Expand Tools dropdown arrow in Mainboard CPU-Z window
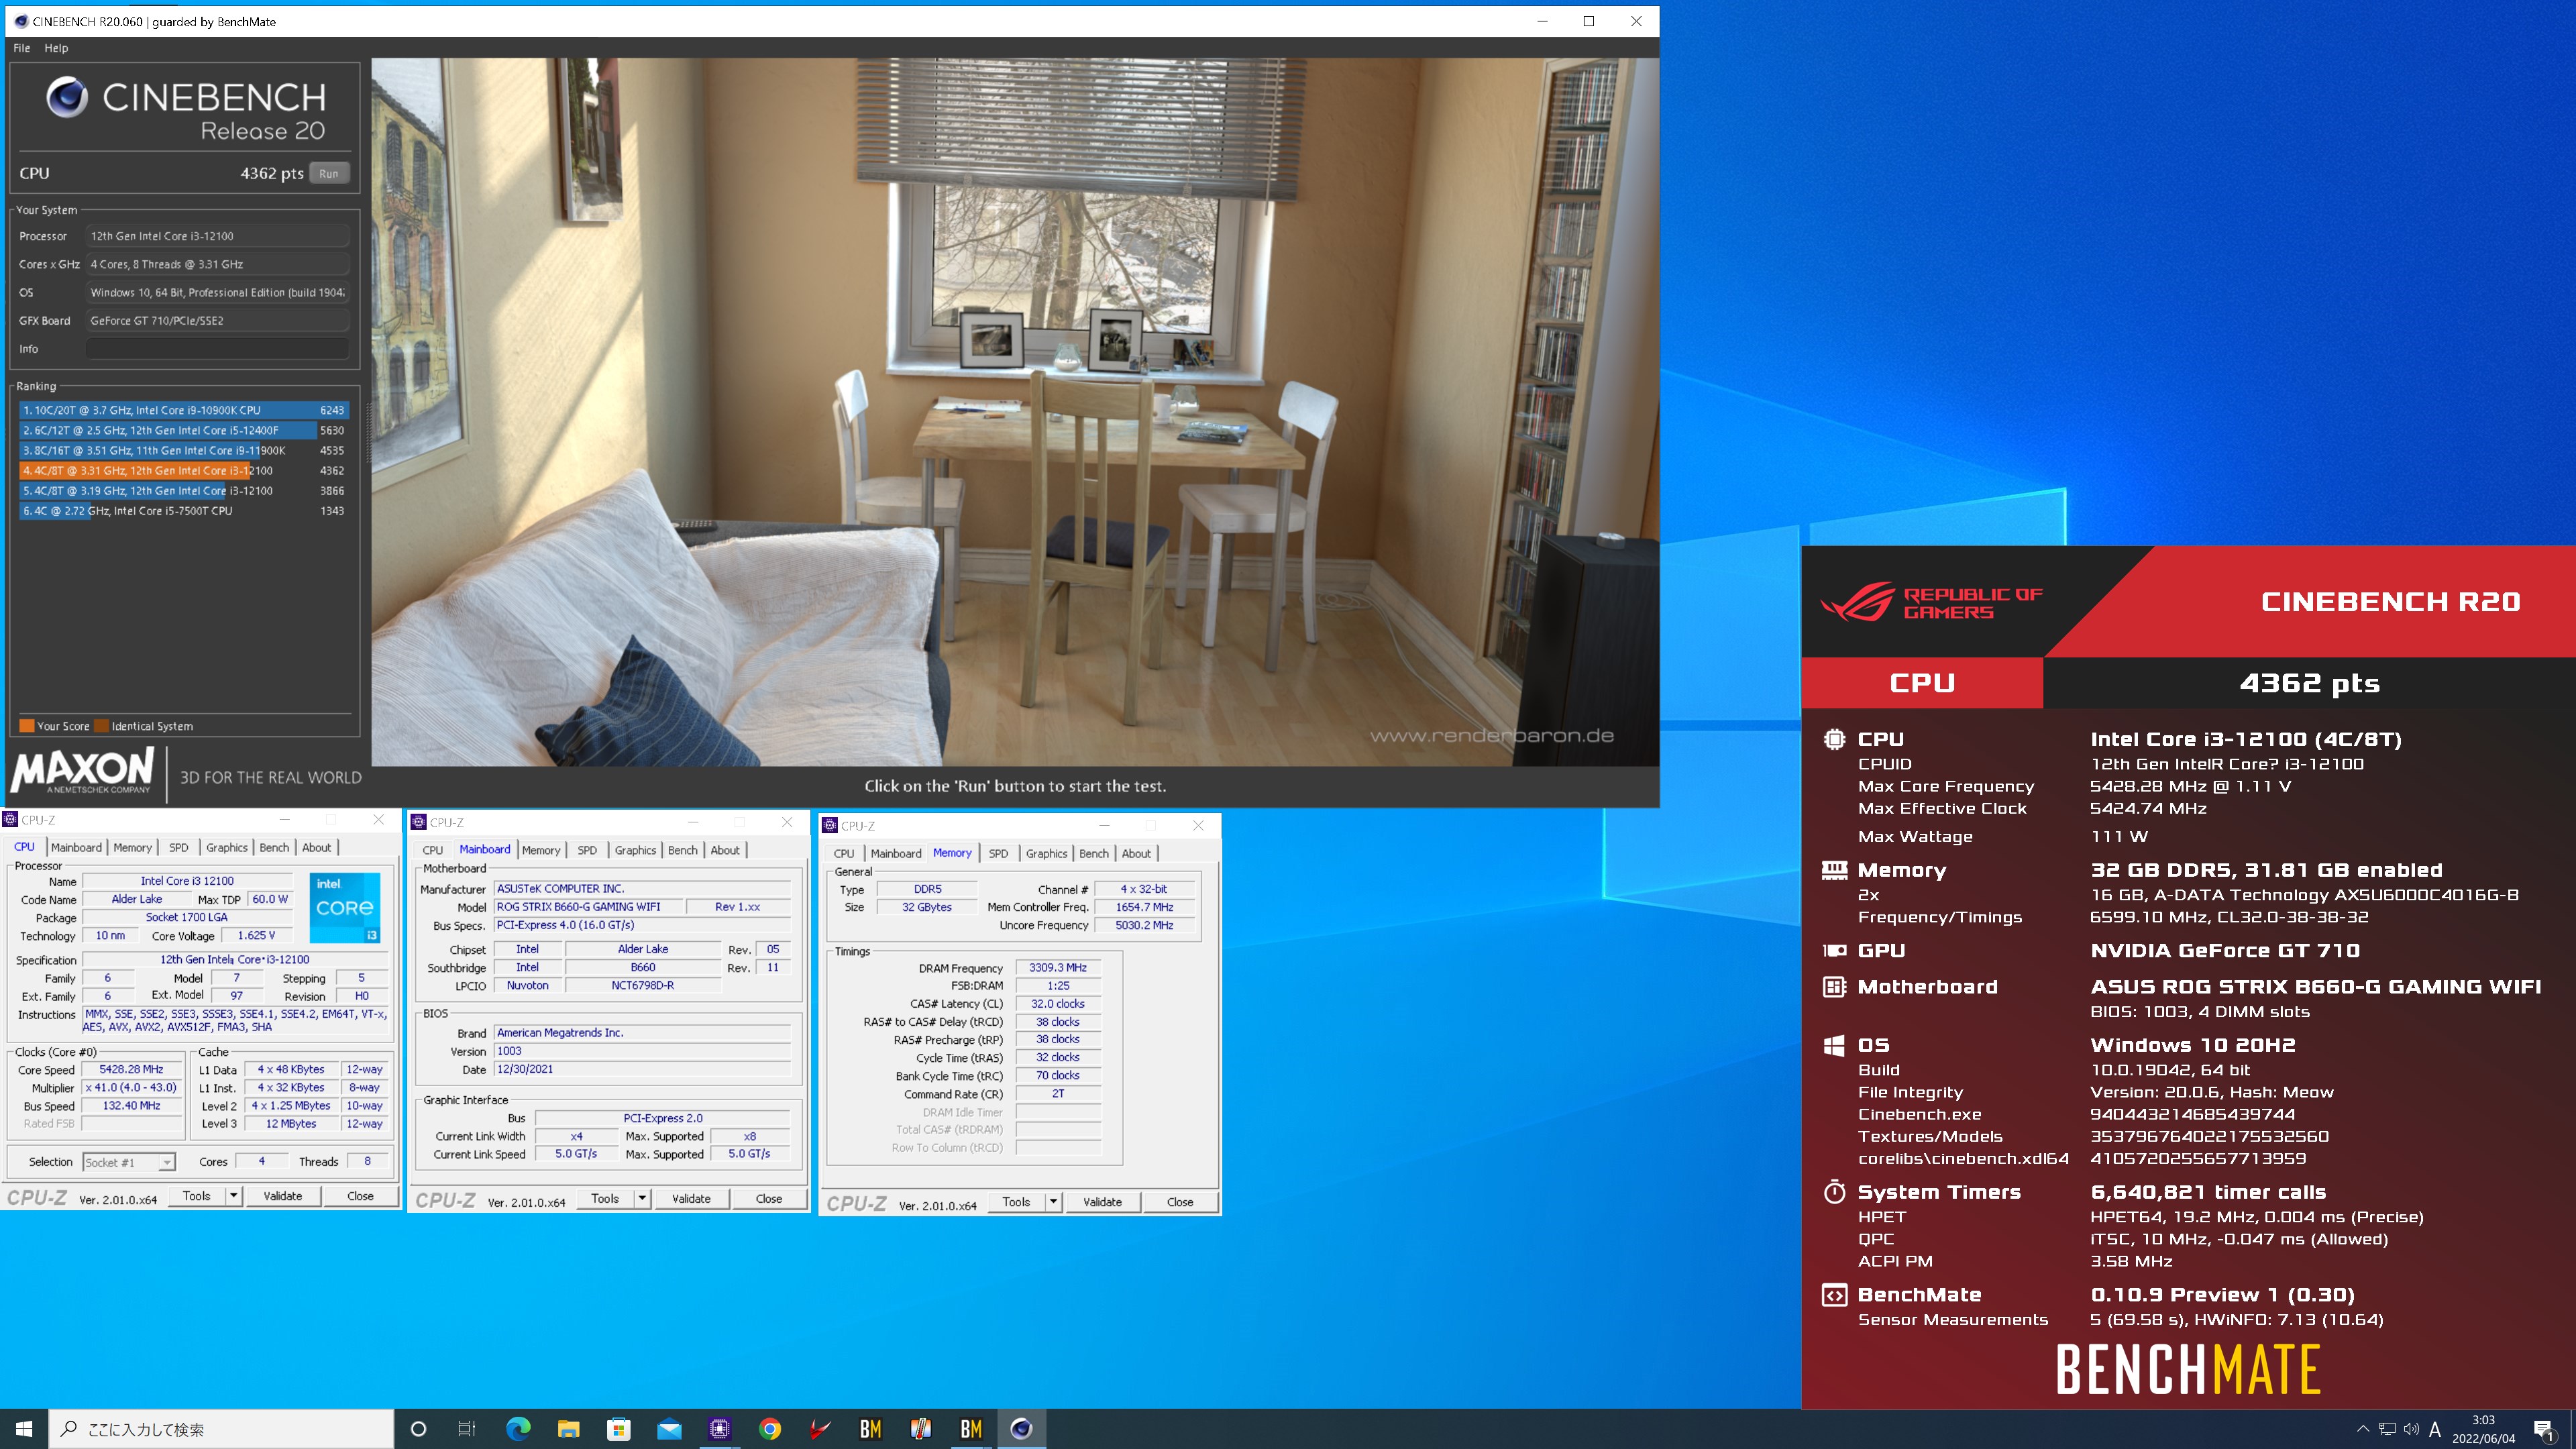The image size is (2576, 1449). coord(642,1198)
